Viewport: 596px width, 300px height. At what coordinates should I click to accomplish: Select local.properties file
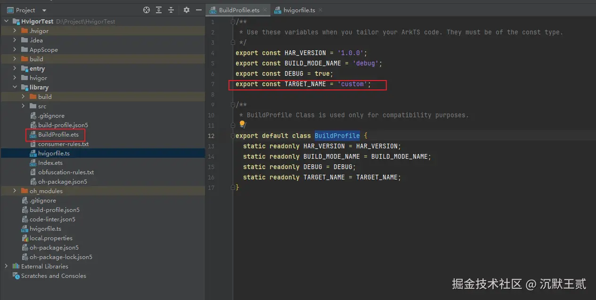[51, 238]
